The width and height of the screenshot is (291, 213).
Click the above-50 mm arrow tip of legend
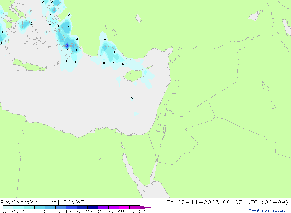coord(145,207)
